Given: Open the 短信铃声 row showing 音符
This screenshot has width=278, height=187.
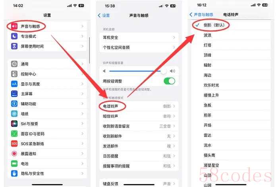Looking at the screenshot, I should (x=139, y=116).
